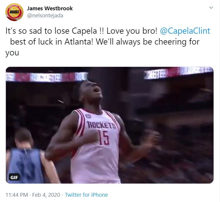
Task: Click the phrase "Love you bro!"
Action: pyautogui.click(x=132, y=31)
